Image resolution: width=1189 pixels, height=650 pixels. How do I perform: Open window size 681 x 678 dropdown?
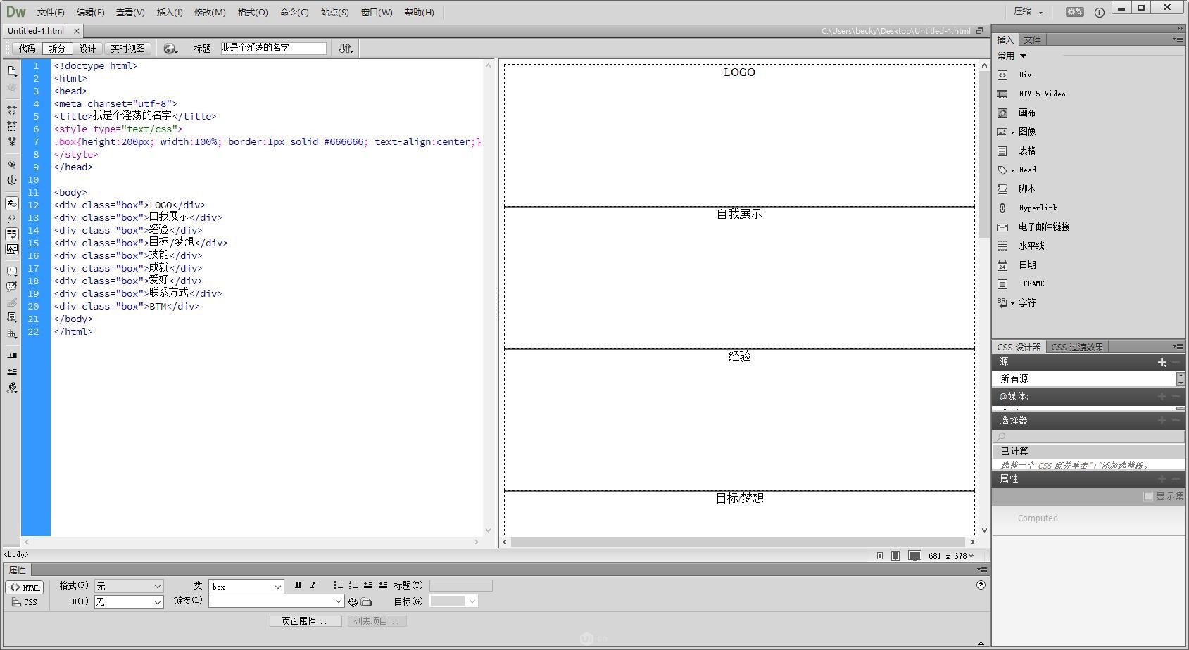click(950, 556)
